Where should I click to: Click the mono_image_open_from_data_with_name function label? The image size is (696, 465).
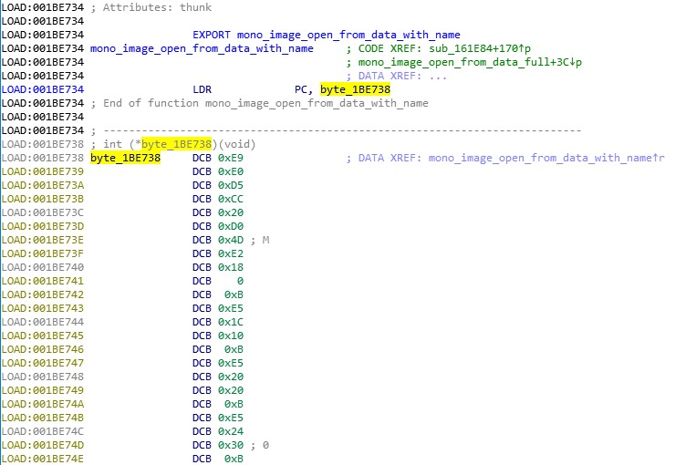pos(202,49)
